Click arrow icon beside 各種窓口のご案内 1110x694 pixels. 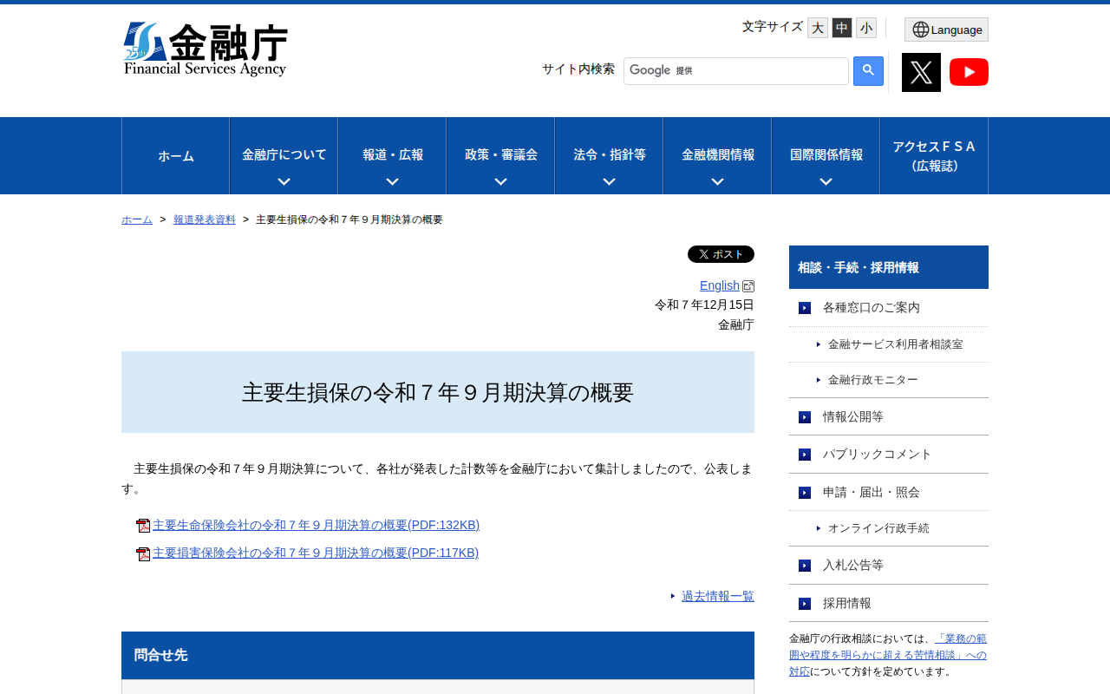coord(805,308)
